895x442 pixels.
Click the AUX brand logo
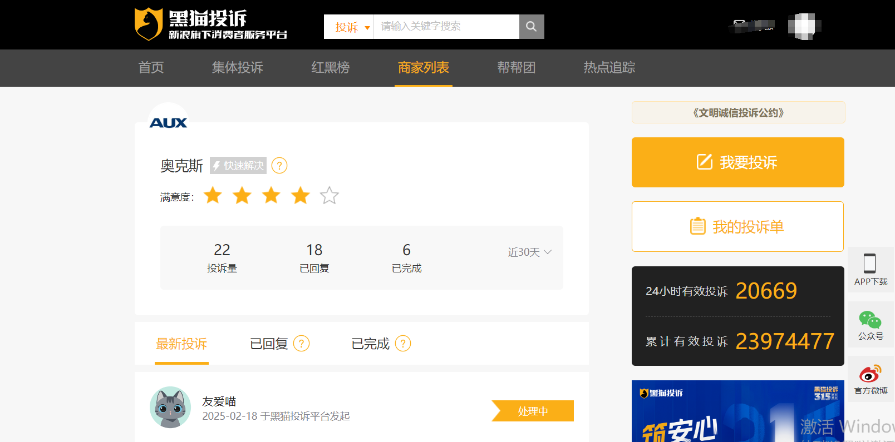coord(169,123)
